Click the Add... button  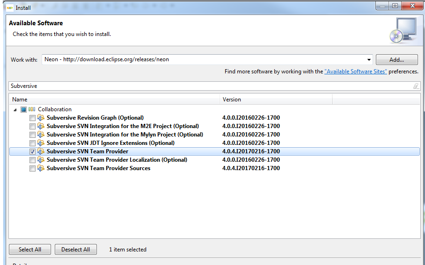pos(396,59)
